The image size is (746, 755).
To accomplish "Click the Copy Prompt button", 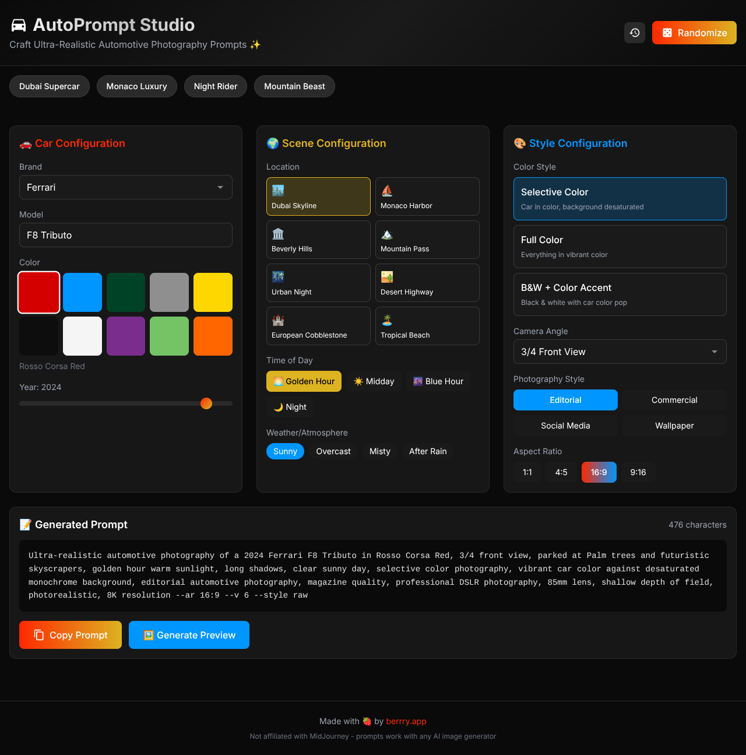I will (x=71, y=635).
